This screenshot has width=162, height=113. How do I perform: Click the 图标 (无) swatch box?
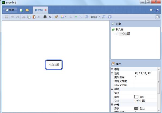[136, 97]
